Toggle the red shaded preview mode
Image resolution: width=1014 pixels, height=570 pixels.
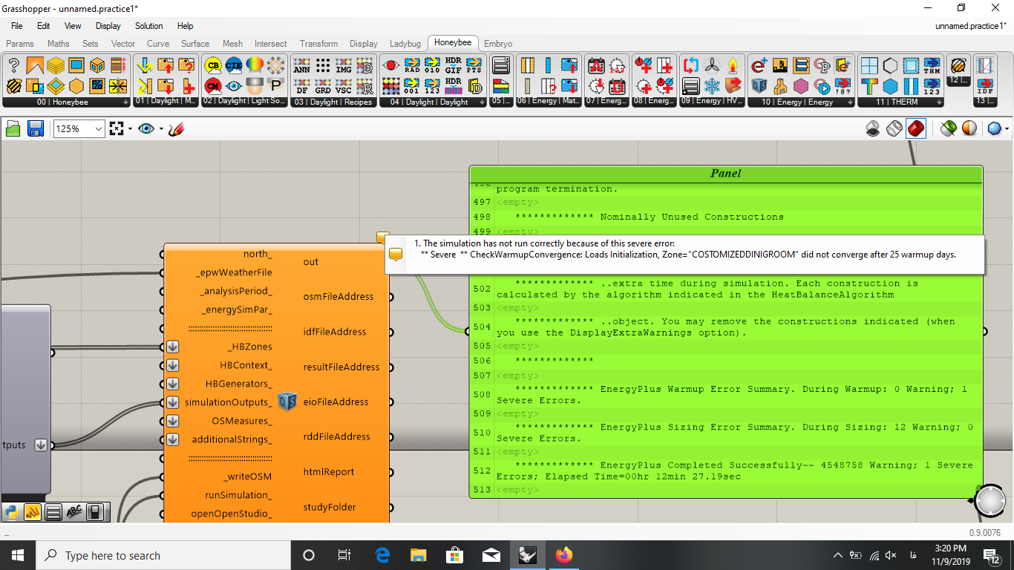[915, 128]
